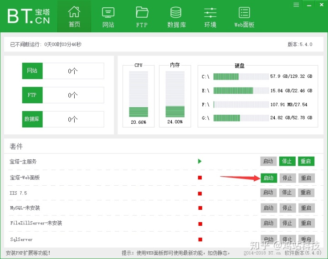
Task: Click the E:\ disk usage bar
Action: [241, 91]
